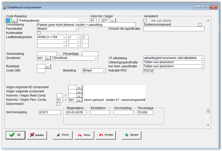Open the Uitkeringsspecificatie dropdown

174,62
